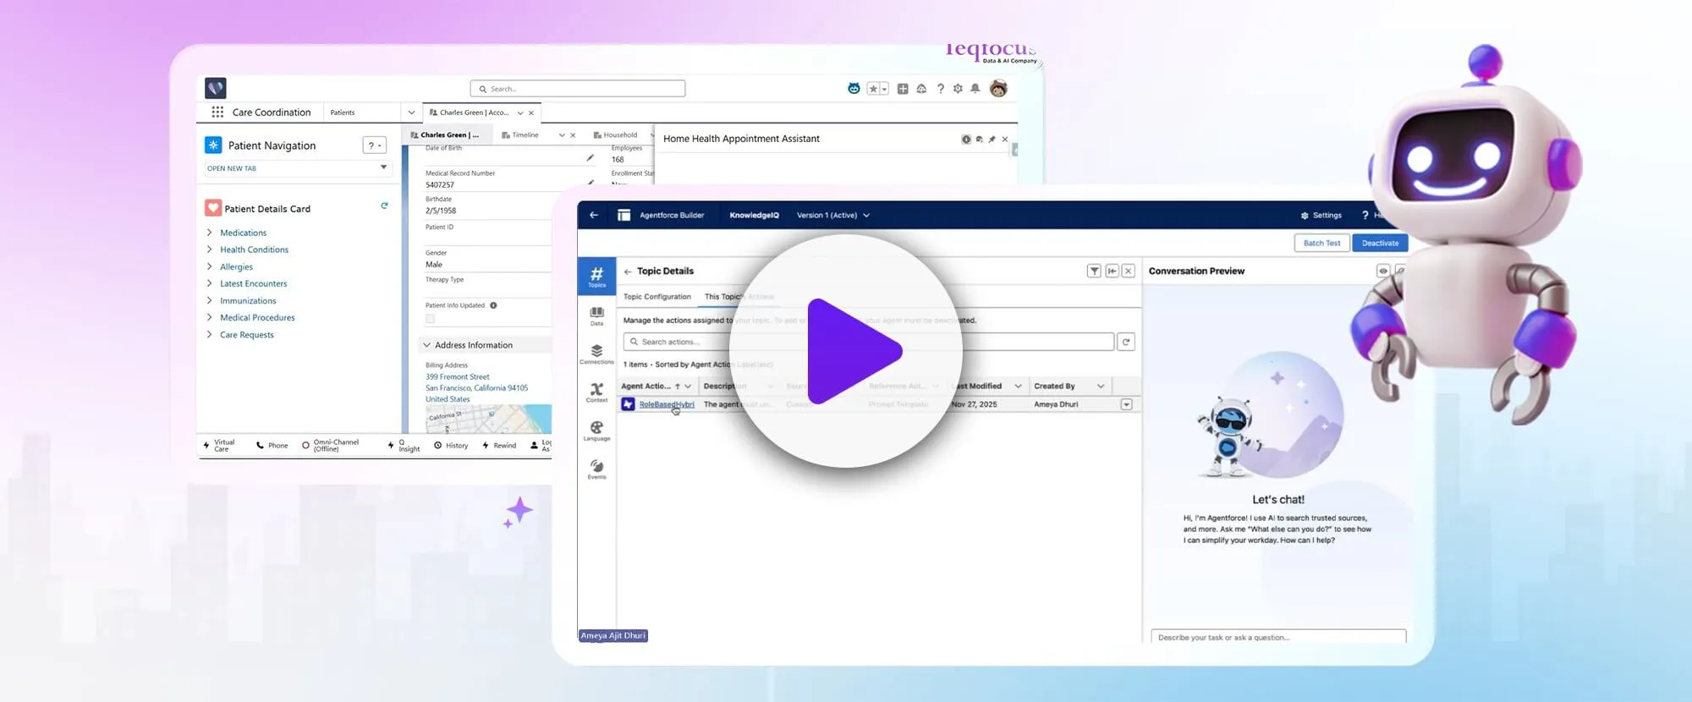Open Context in Agentforce Builder sidebar
Screen dimensions: 1692x702
pos(596,392)
